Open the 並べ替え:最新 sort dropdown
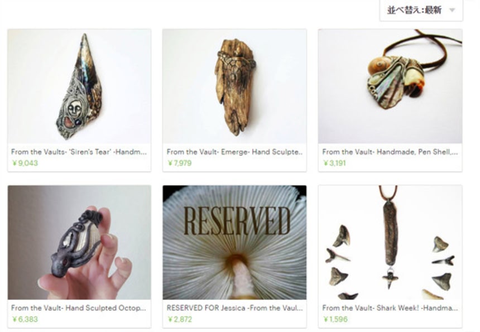 (421, 10)
